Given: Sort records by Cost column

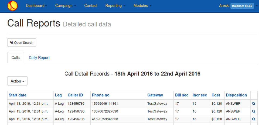Looking at the screenshot, I should tap(216, 95).
